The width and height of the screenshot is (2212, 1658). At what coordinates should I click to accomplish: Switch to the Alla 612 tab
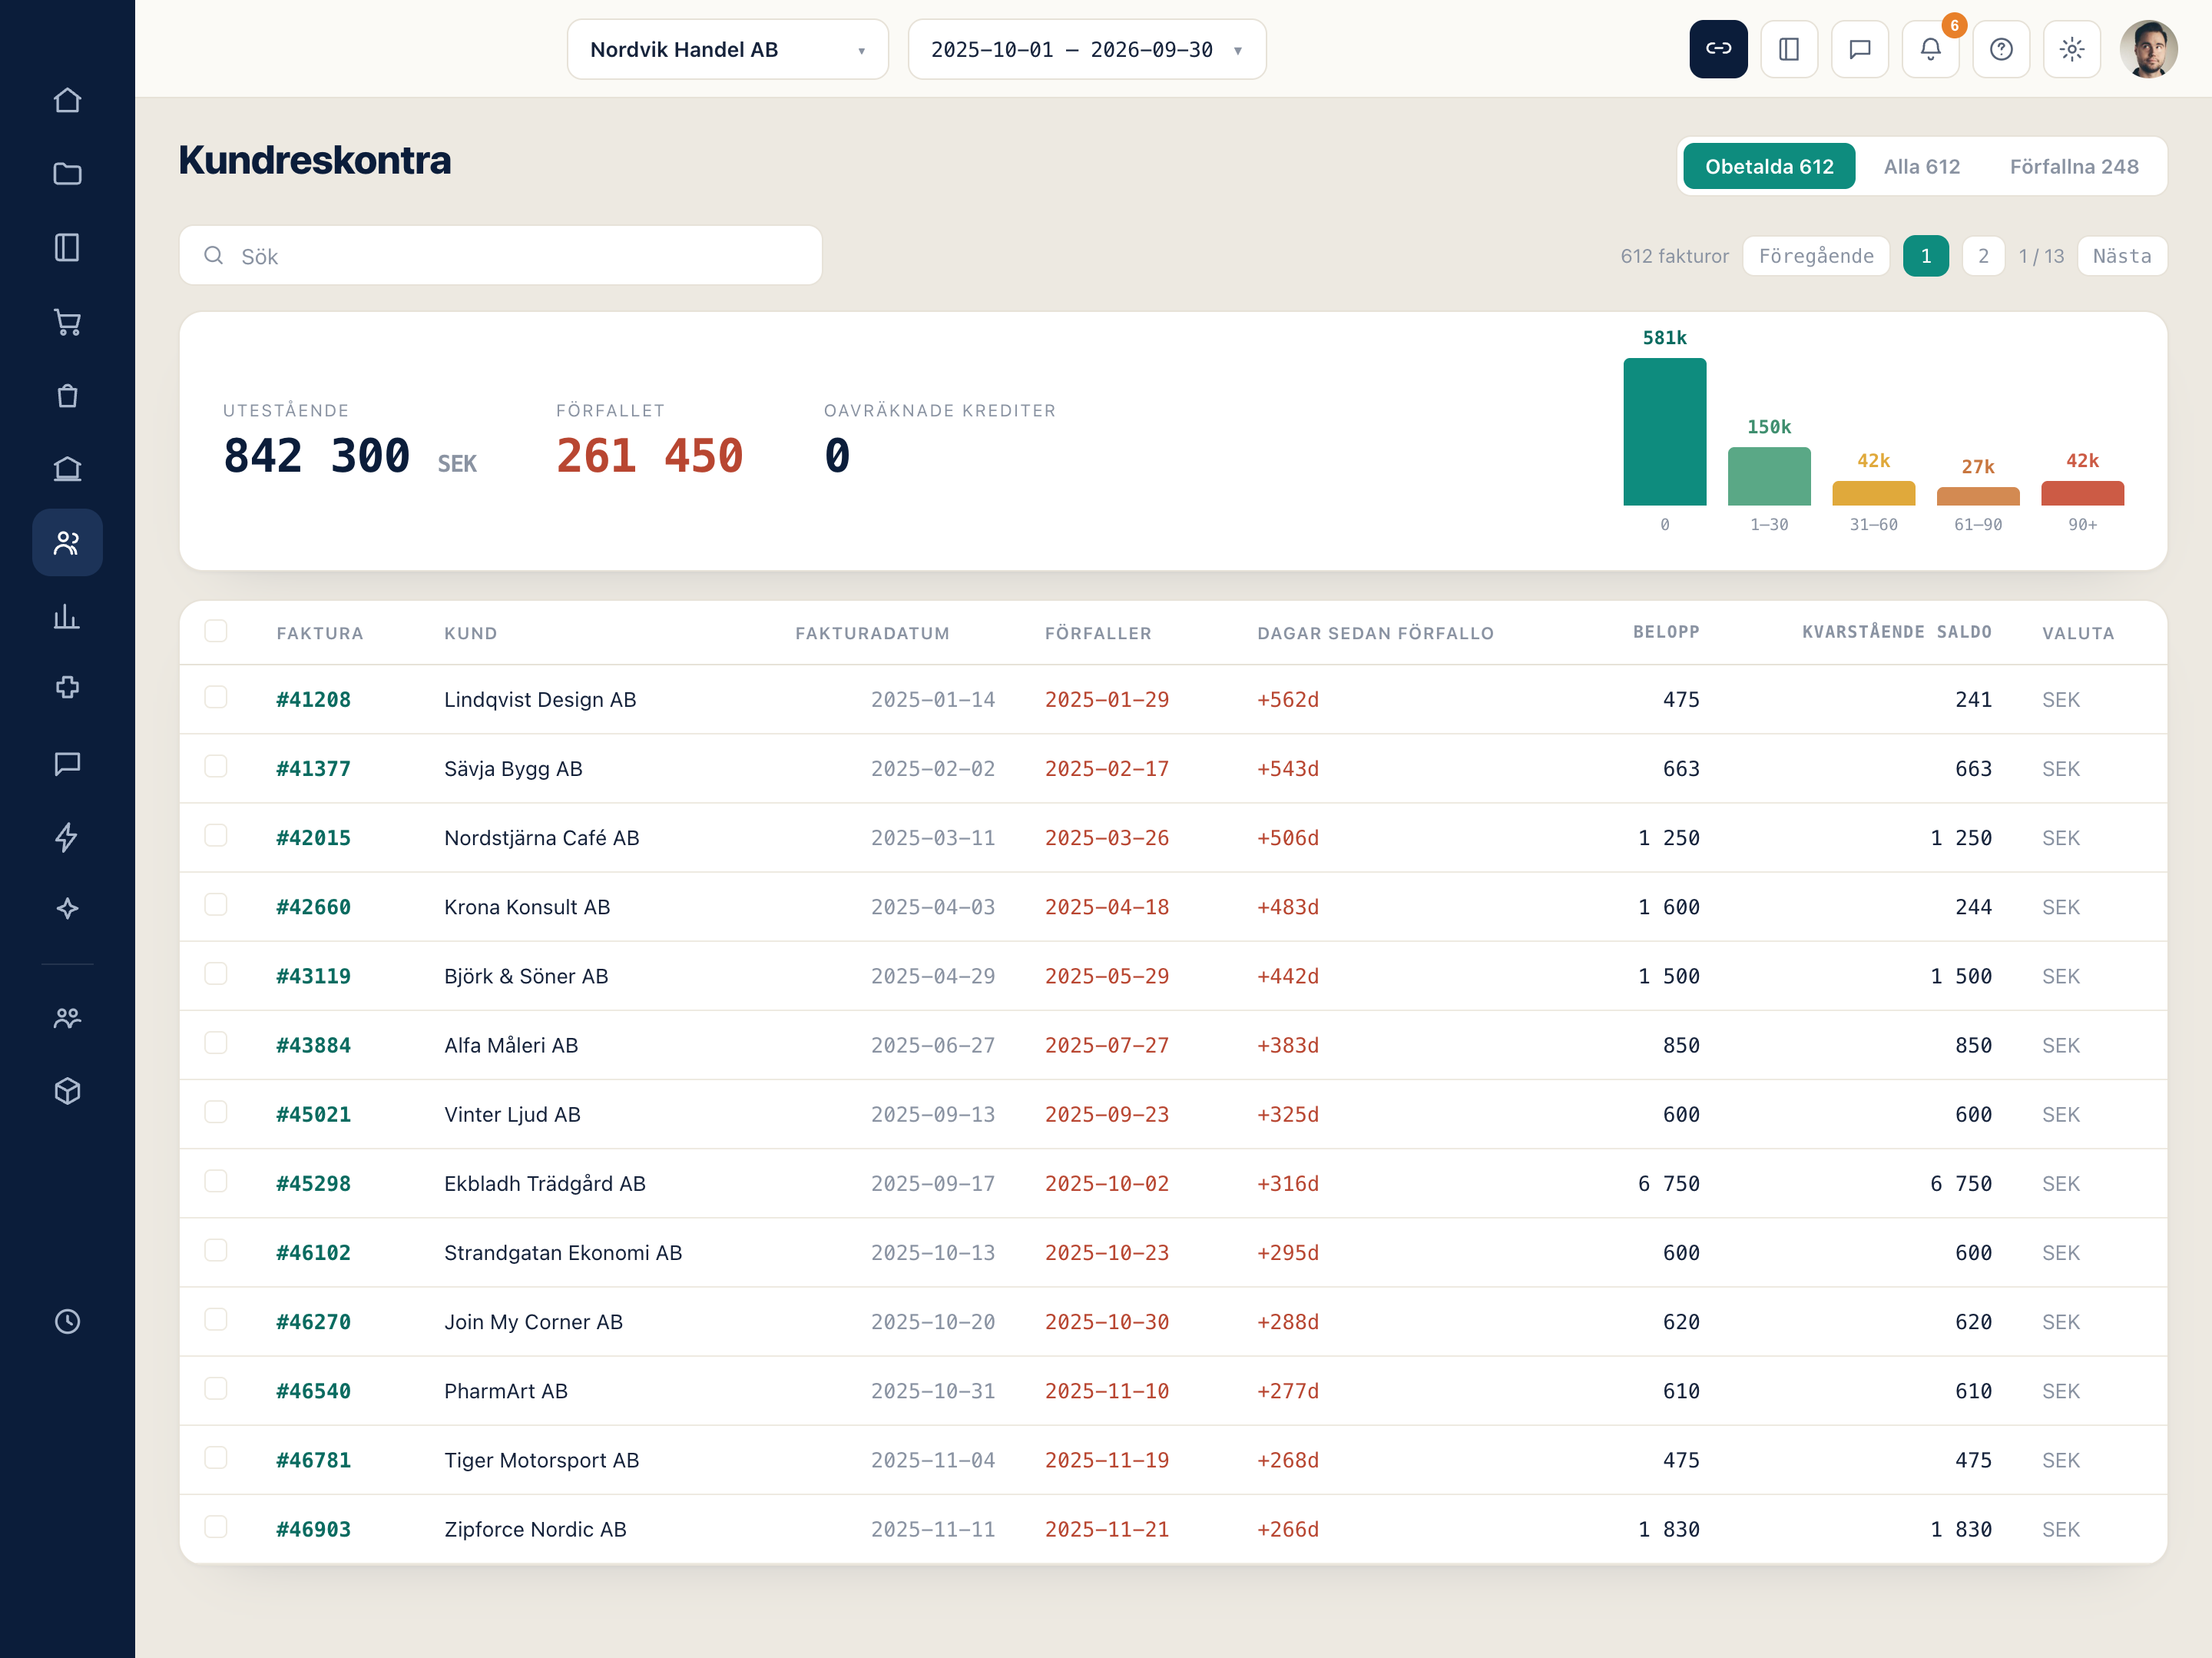point(1921,166)
